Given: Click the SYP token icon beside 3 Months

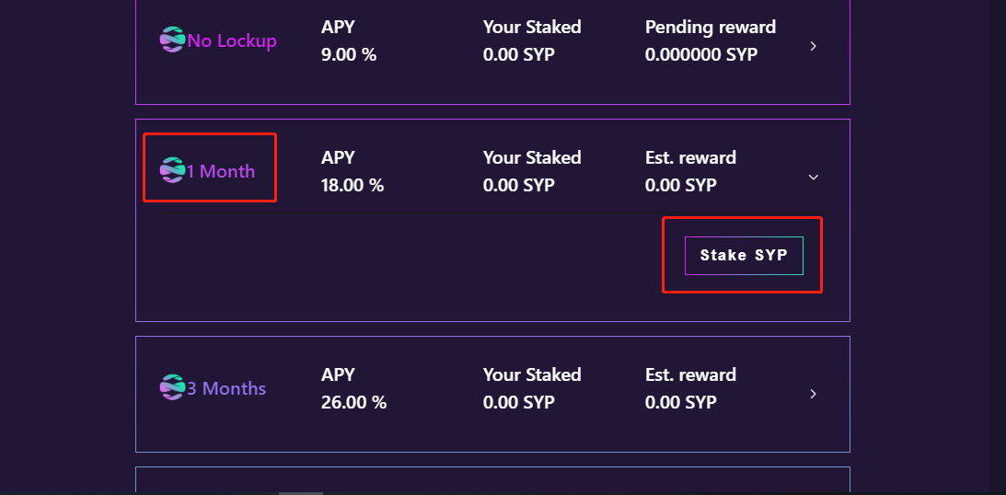Looking at the screenshot, I should tap(172, 387).
